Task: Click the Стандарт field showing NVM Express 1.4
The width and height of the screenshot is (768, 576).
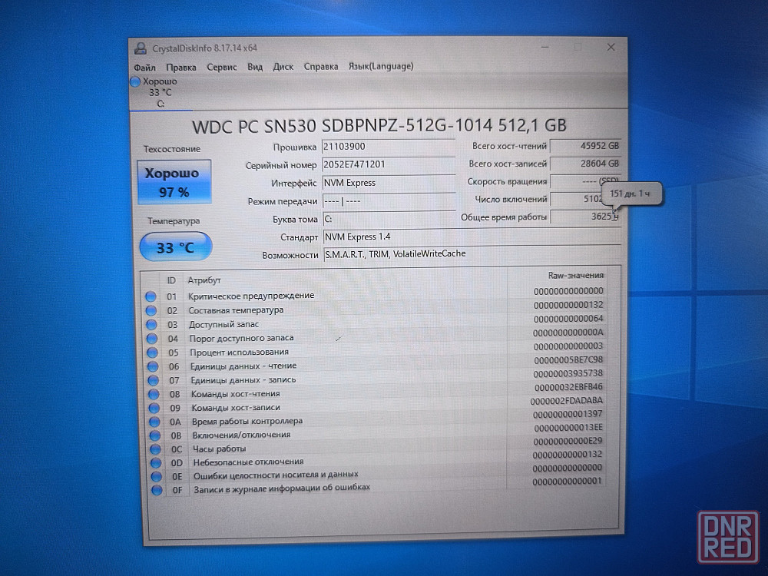Action: click(x=472, y=237)
